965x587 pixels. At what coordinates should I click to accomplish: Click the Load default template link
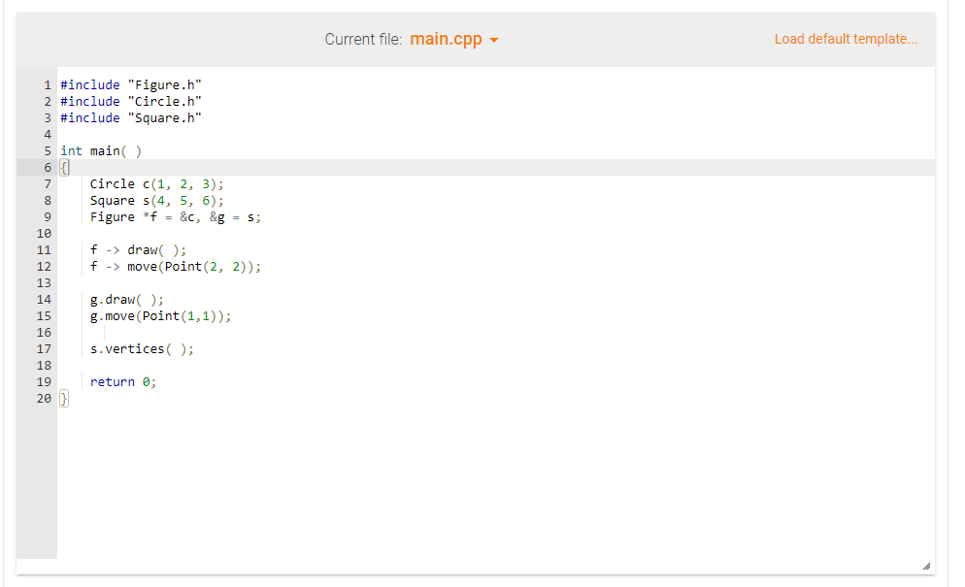click(844, 39)
